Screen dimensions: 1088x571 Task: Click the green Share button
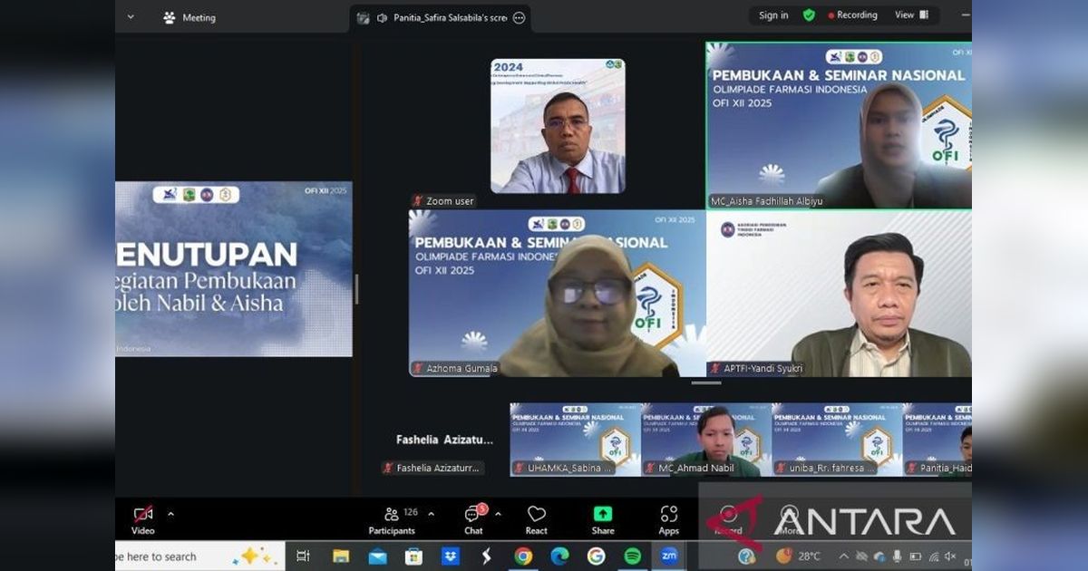click(x=603, y=520)
